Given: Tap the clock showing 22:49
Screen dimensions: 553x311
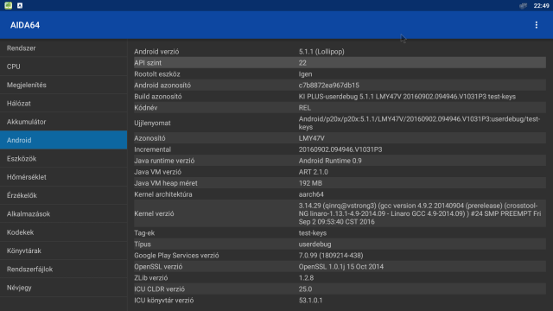Looking at the screenshot, I should tap(541, 6).
